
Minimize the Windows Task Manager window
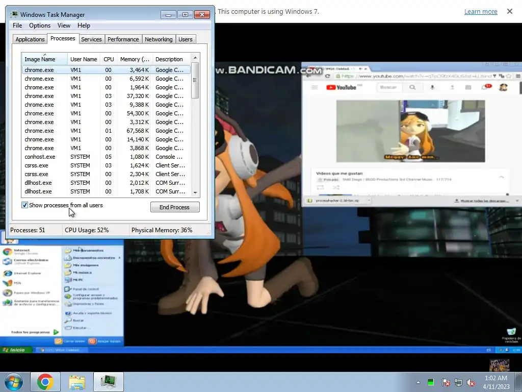(168, 14)
